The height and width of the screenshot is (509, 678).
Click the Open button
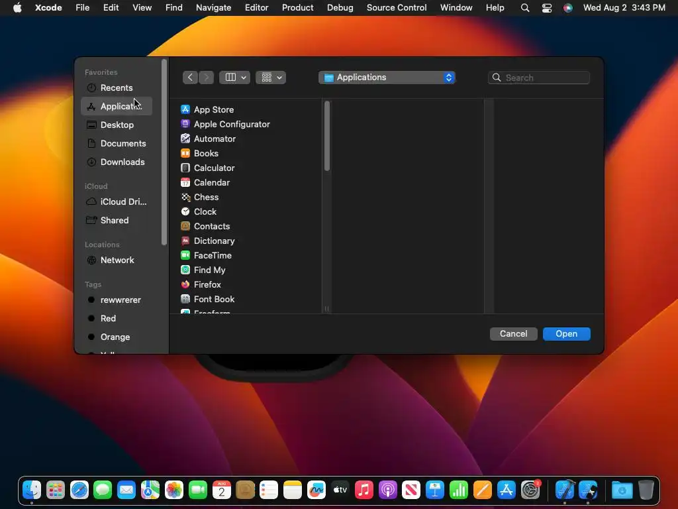567,334
